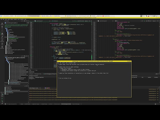The width and height of the screenshot is (160, 120).
Task: Close QubesSettings.qml document in right editor
Action: click(x=114, y=21)
